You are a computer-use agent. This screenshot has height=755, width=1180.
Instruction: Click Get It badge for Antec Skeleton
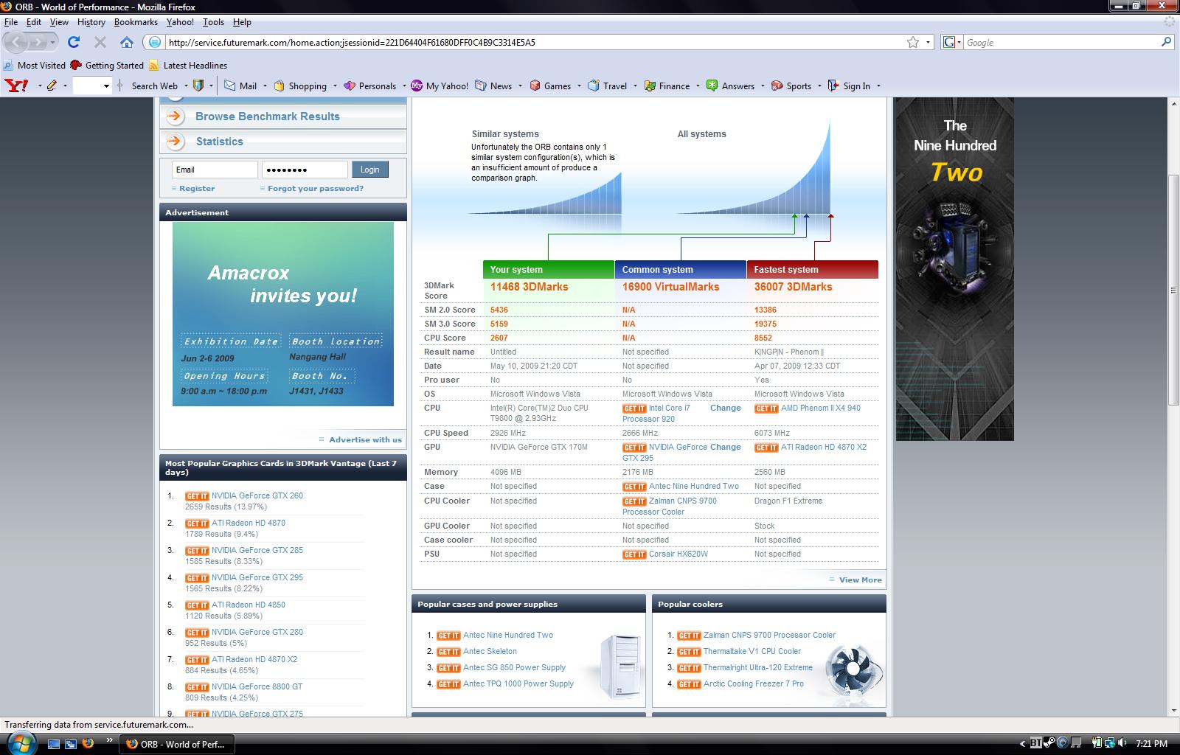pos(448,652)
